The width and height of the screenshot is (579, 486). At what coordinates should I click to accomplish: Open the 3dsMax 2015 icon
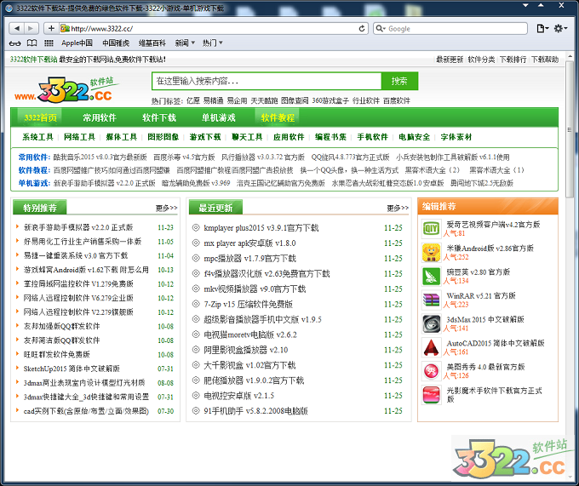[x=431, y=323]
